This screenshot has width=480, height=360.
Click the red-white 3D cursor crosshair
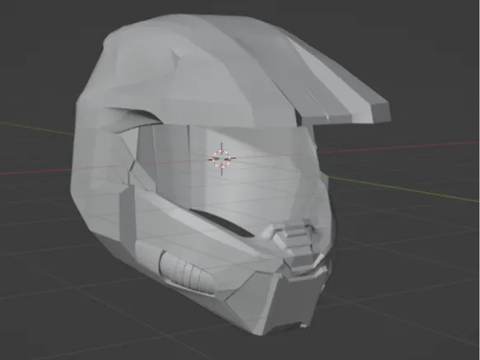coord(221,159)
